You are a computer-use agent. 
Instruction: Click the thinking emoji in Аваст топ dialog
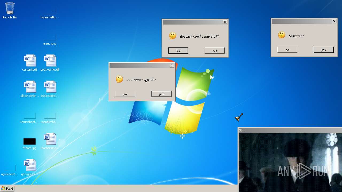[x=282, y=35]
